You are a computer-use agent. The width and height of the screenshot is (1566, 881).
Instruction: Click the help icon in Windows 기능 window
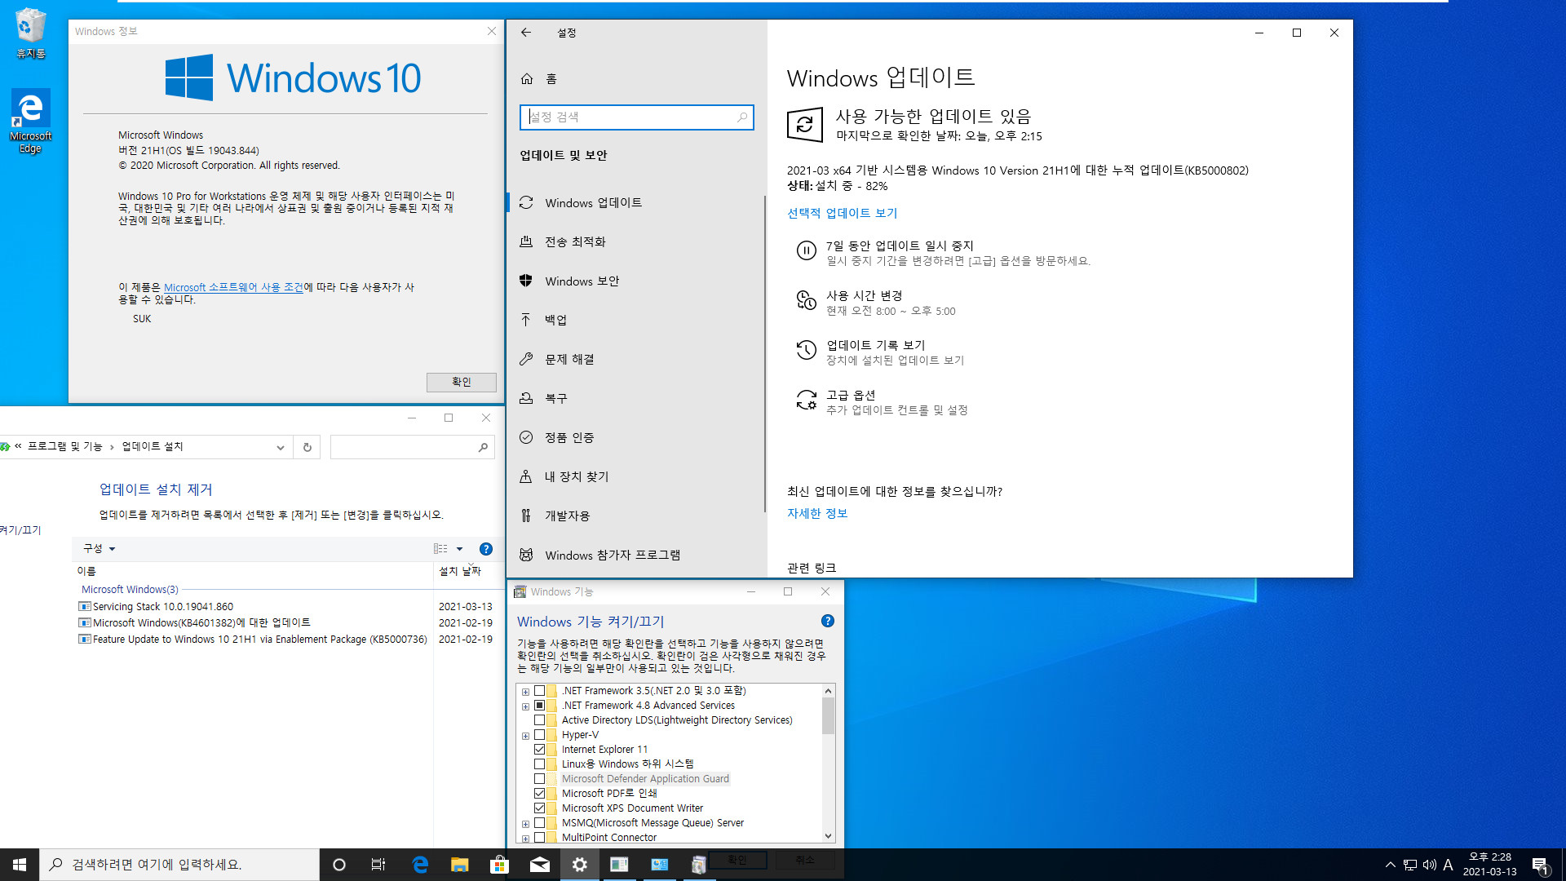tap(828, 622)
